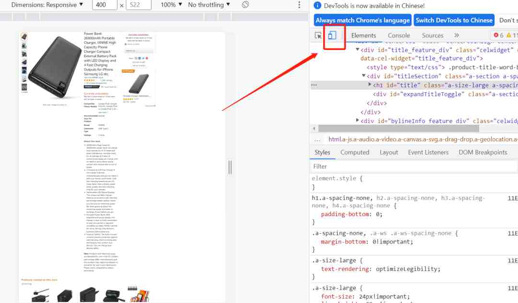Click the breadcrumb html.a-js path
This screenshot has height=303, width=518.
click(x=423, y=139)
